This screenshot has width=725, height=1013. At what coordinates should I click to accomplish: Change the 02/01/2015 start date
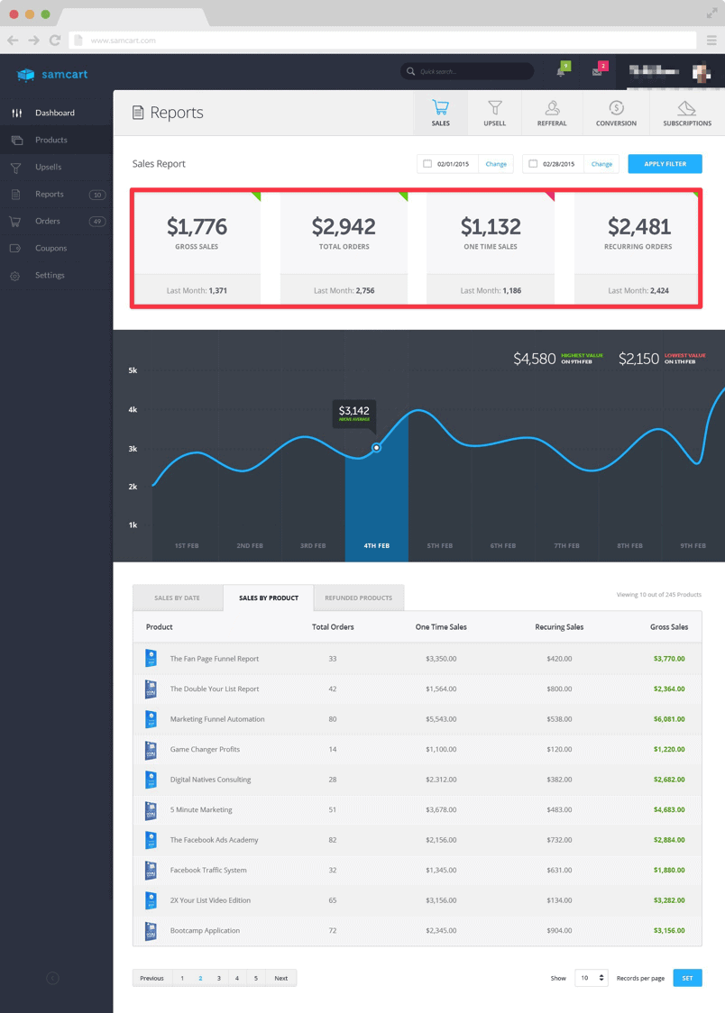point(496,164)
